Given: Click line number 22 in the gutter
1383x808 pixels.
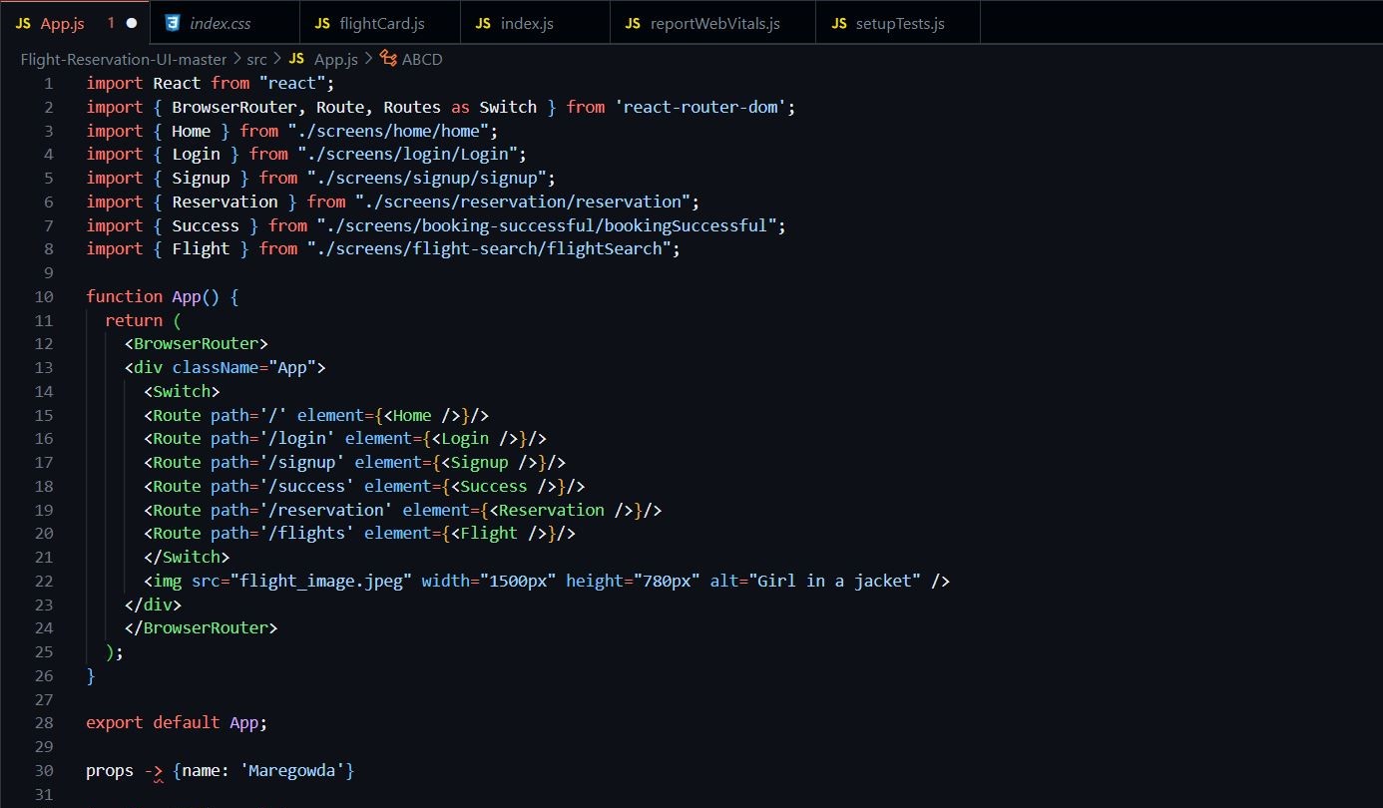Looking at the screenshot, I should point(44,581).
